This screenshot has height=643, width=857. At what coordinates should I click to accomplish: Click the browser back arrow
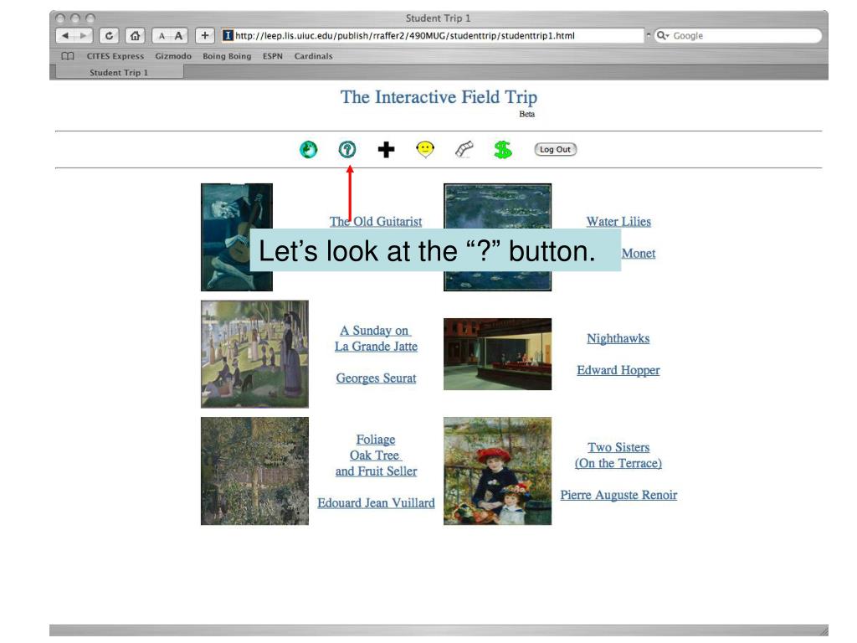coord(65,35)
